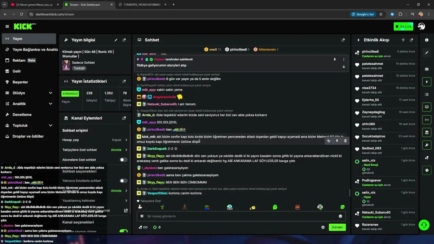
Task: Select the nisa3734 follow activity entry
Action: pos(384,90)
